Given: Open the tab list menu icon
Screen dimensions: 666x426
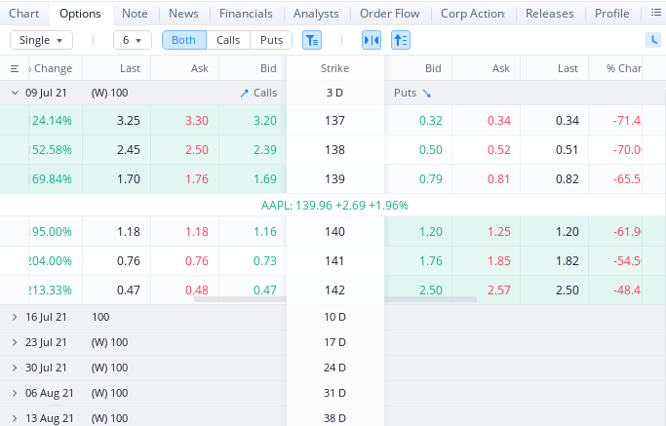Looking at the screenshot, I should click(655, 14).
